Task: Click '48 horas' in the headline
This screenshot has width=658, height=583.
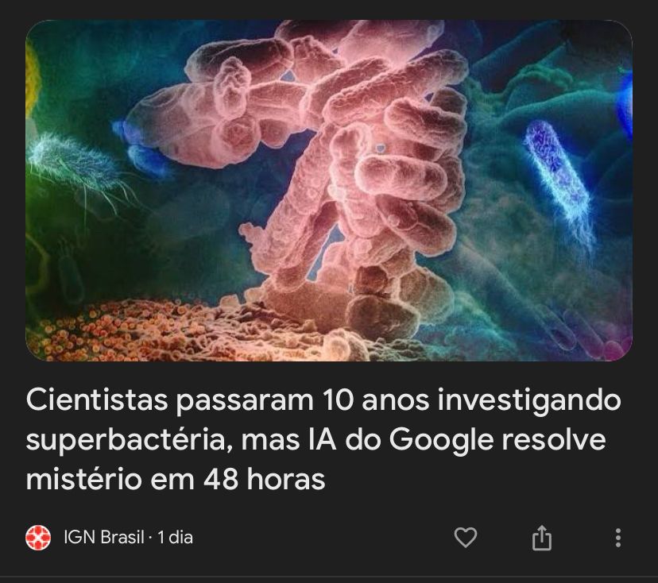Action: (265, 479)
